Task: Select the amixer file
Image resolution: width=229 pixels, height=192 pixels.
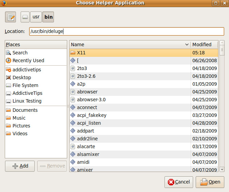Action: point(144,169)
